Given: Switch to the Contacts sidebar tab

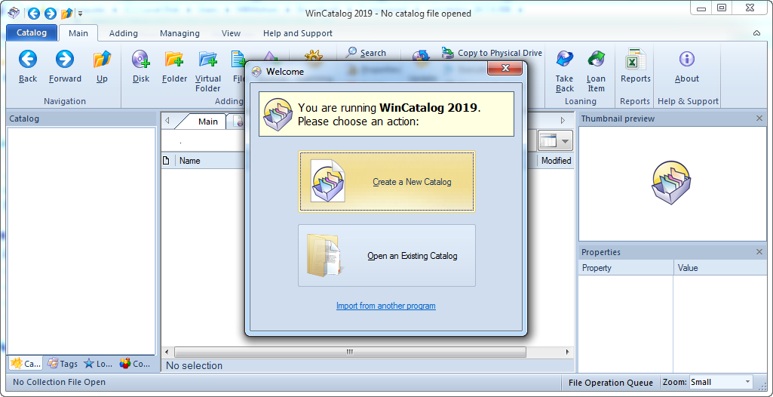Looking at the screenshot, I should [x=134, y=364].
